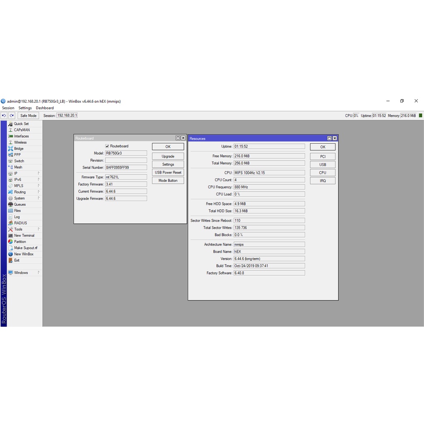Screen dimensions: 424x424
Task: Click the undo arrow in toolbar
Action: [4, 116]
